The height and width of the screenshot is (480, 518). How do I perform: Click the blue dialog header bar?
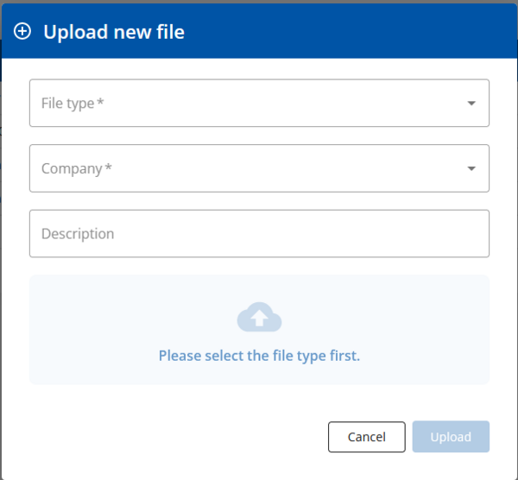point(345,32)
